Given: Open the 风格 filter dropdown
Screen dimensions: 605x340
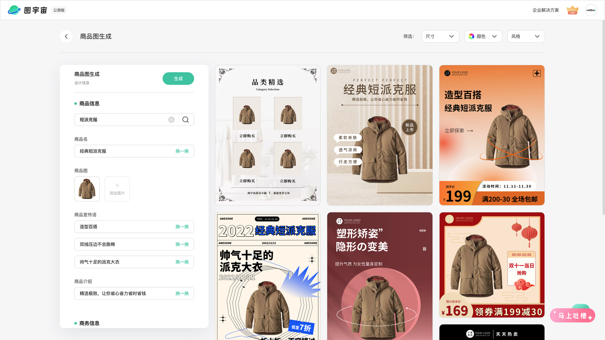Looking at the screenshot, I should 526,36.
